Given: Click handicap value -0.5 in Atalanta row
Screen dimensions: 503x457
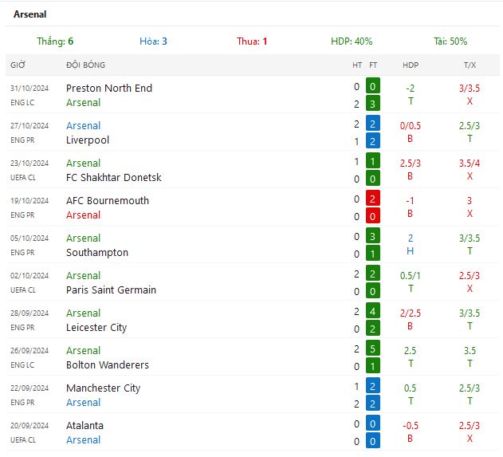Looking at the screenshot, I should pyautogui.click(x=411, y=426).
